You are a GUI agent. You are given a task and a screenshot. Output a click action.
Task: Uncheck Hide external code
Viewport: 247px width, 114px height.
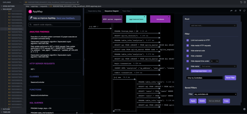pyautogui.click(x=188, y=51)
